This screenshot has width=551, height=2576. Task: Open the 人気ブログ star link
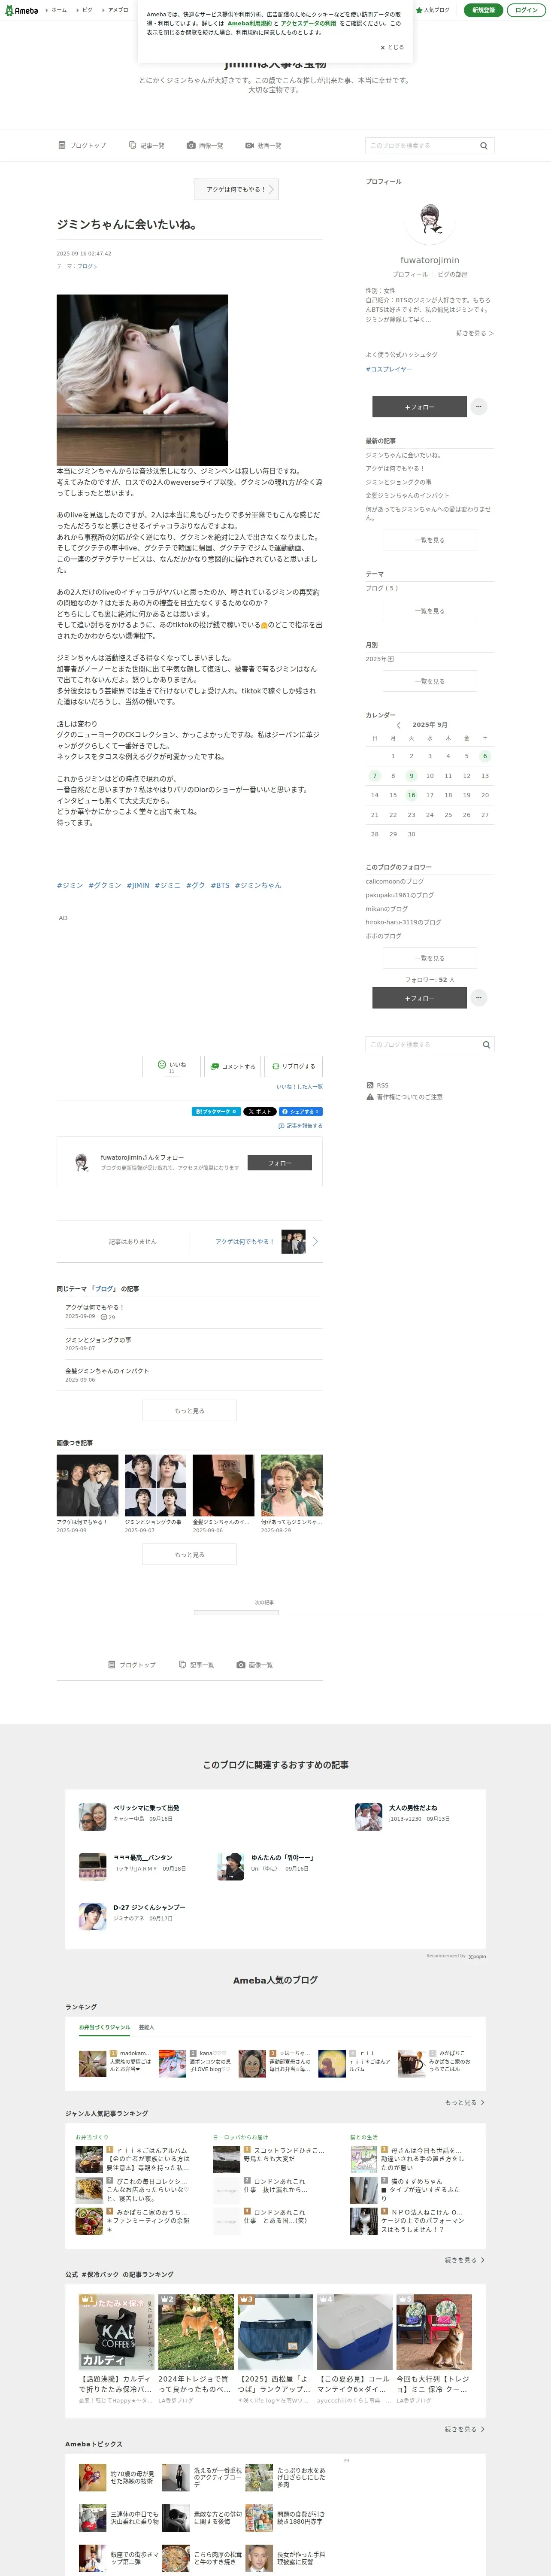click(433, 10)
